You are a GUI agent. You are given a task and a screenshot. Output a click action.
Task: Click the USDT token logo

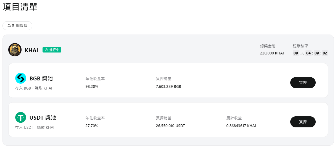coord(21,118)
